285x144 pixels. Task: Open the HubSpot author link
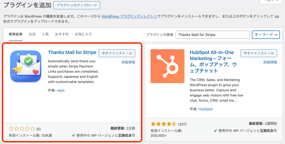(x=206, y=109)
